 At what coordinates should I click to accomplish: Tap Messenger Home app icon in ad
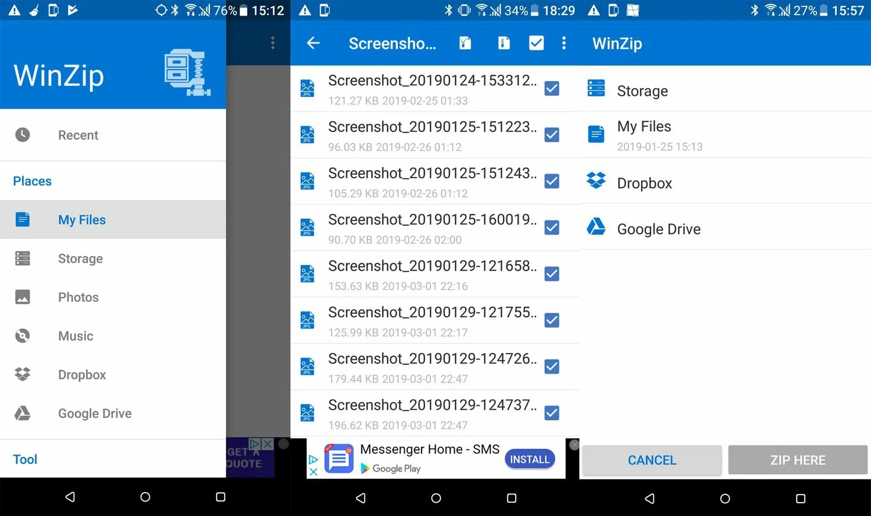[x=339, y=459]
